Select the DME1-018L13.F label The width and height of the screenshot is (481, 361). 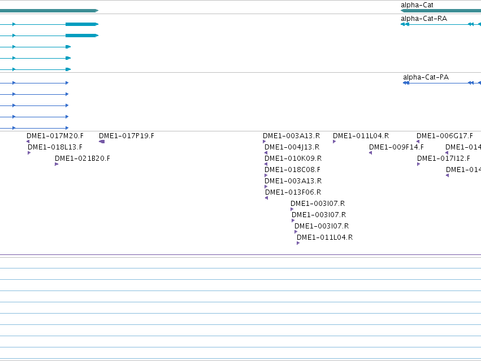55,147
